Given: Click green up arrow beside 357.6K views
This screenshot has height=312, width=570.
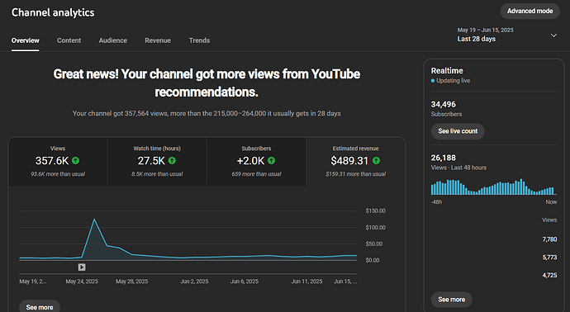Looking at the screenshot, I should [x=76, y=160].
